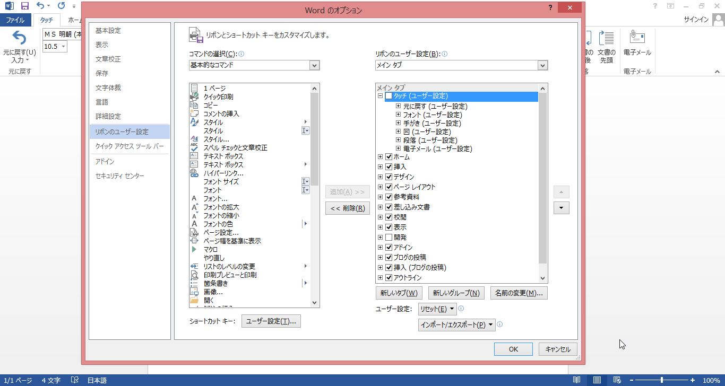Image resolution: width=725 pixels, height=386 pixels.
Task: Select the コピー command in list
Action: click(211, 105)
